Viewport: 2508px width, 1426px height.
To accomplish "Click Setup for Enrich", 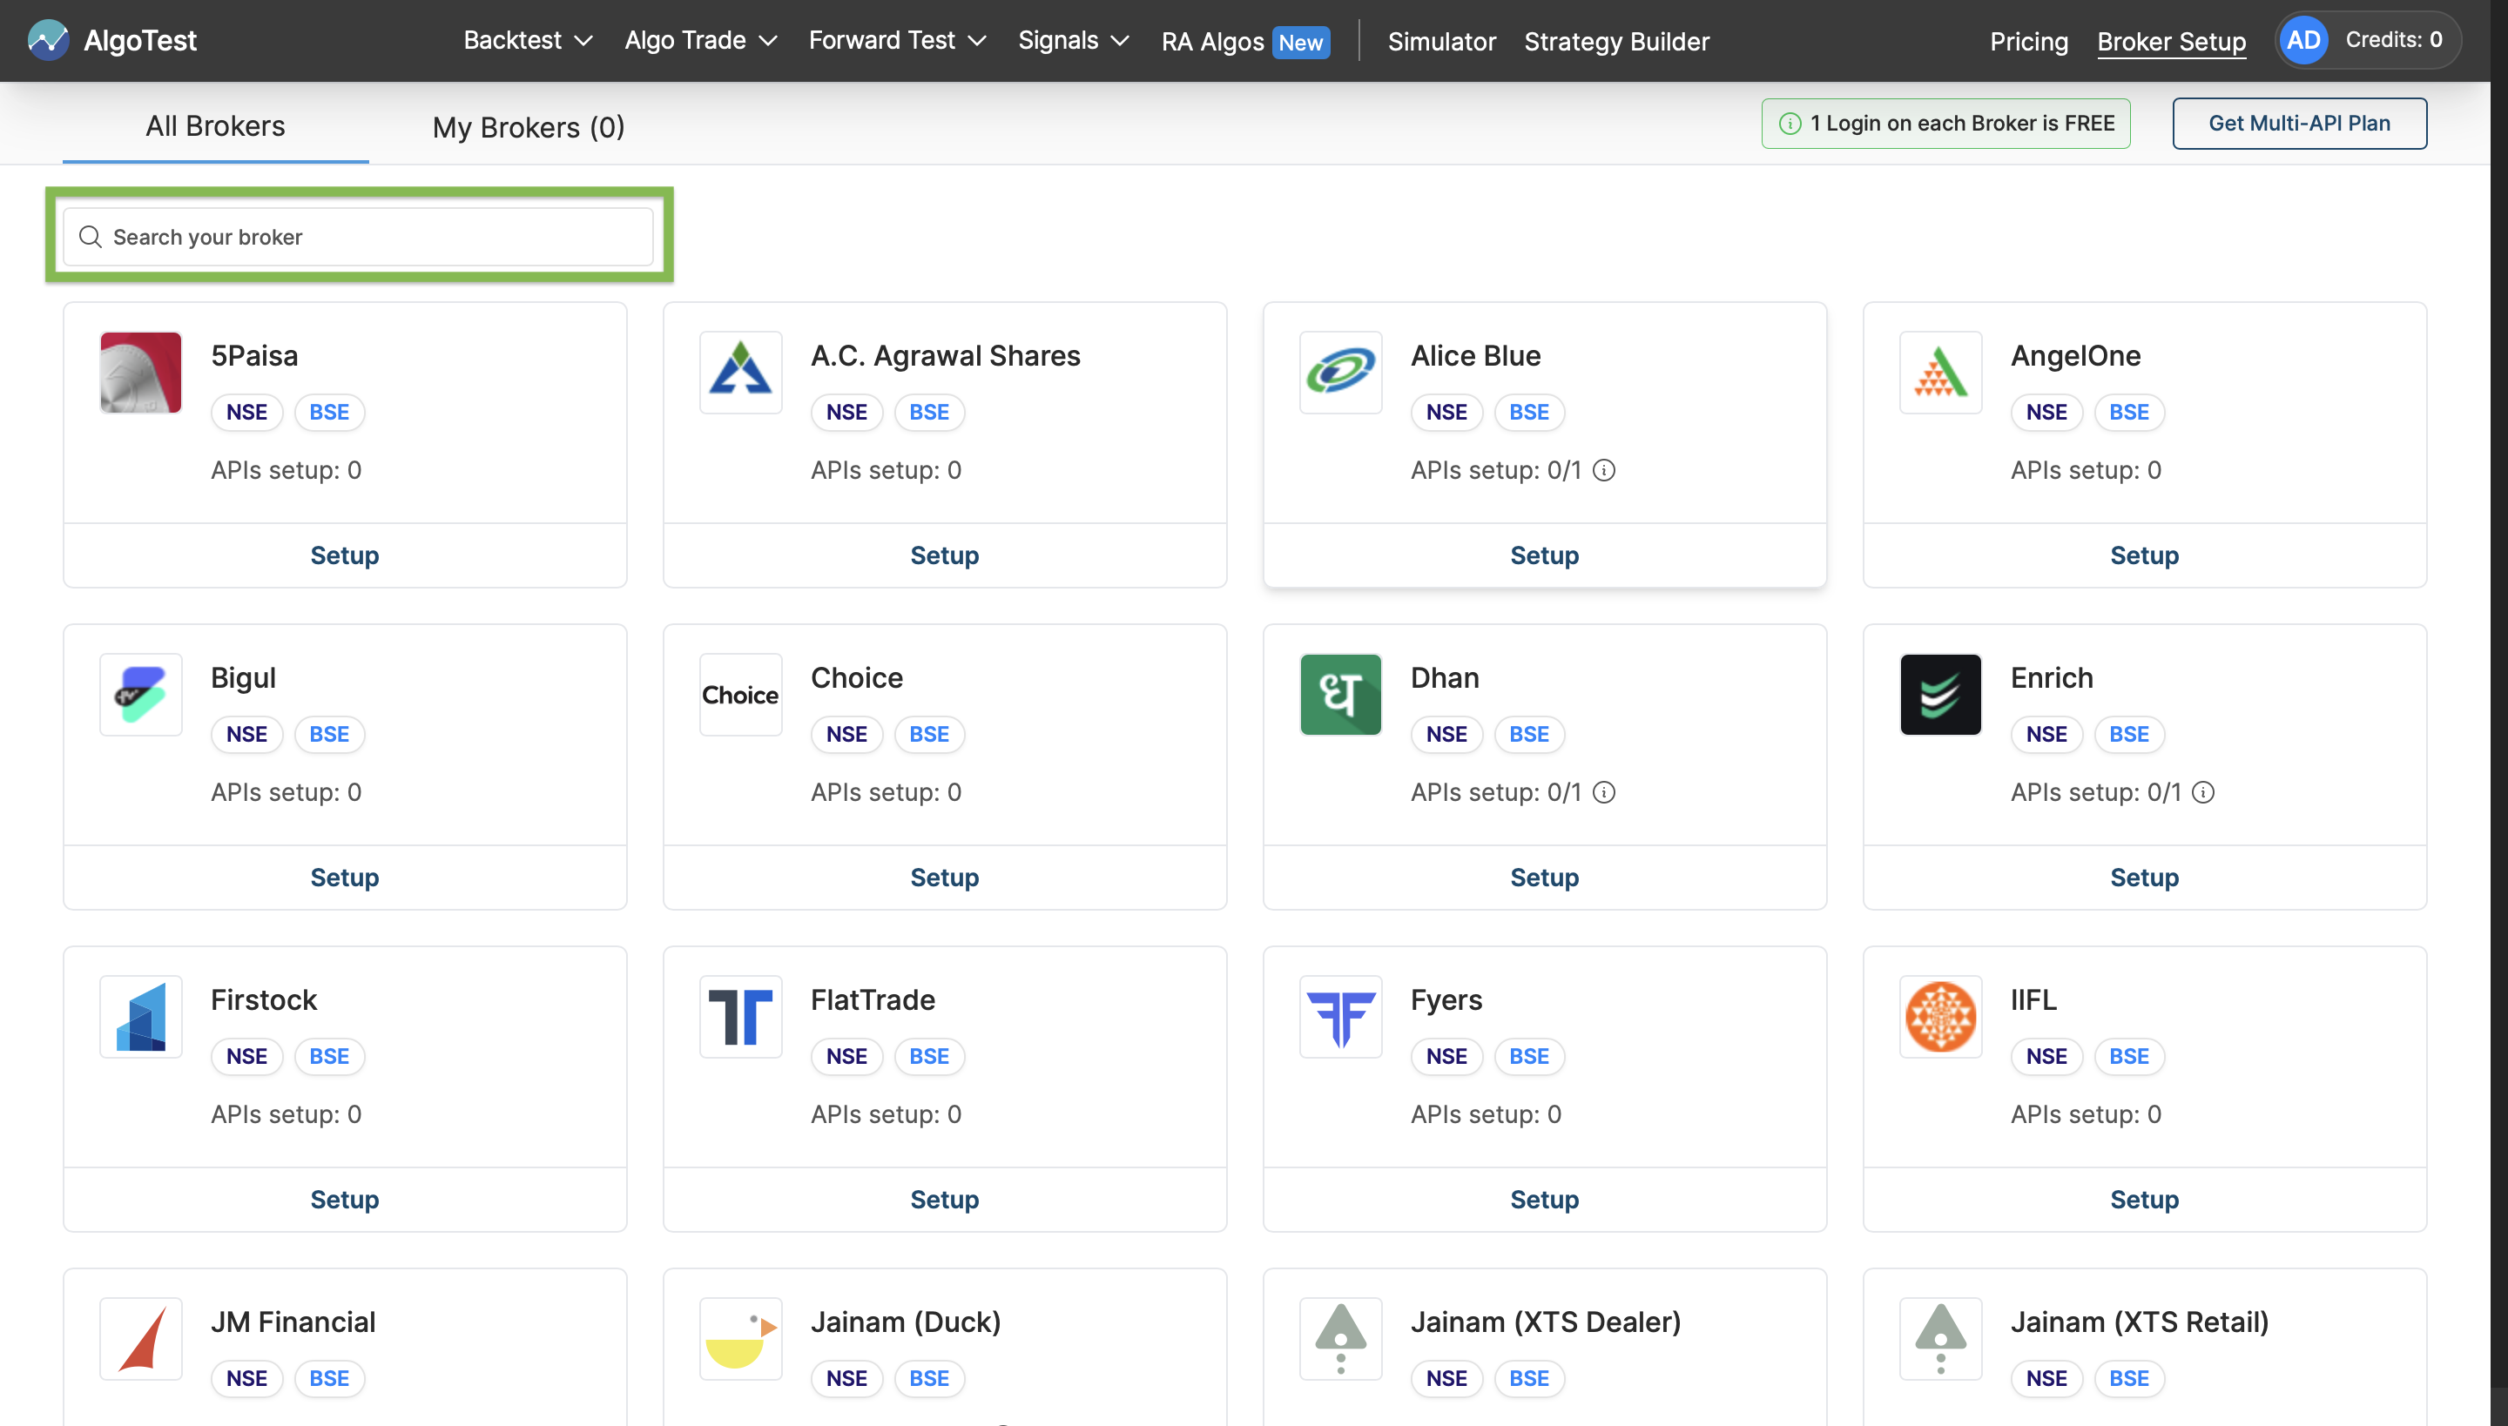I will click(x=2144, y=878).
